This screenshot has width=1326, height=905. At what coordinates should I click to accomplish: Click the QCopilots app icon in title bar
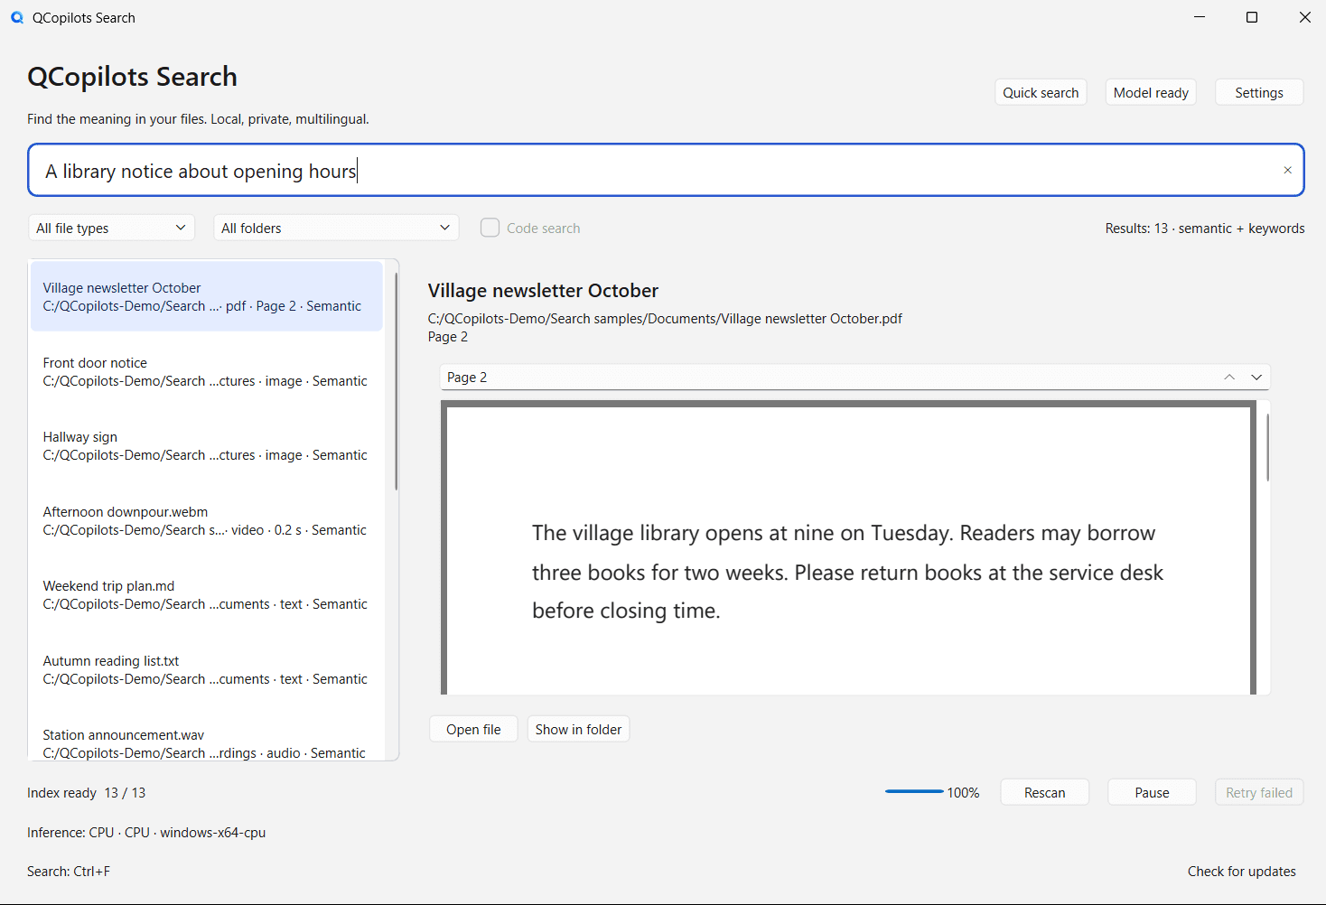17,17
